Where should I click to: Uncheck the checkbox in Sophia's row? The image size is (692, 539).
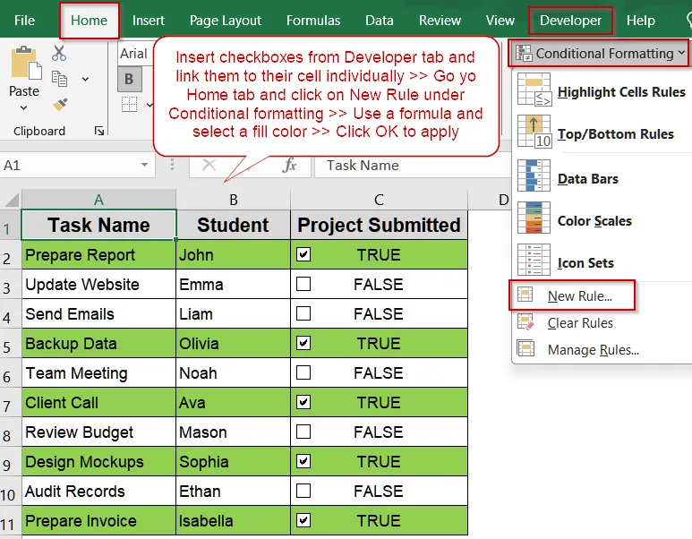pos(303,461)
